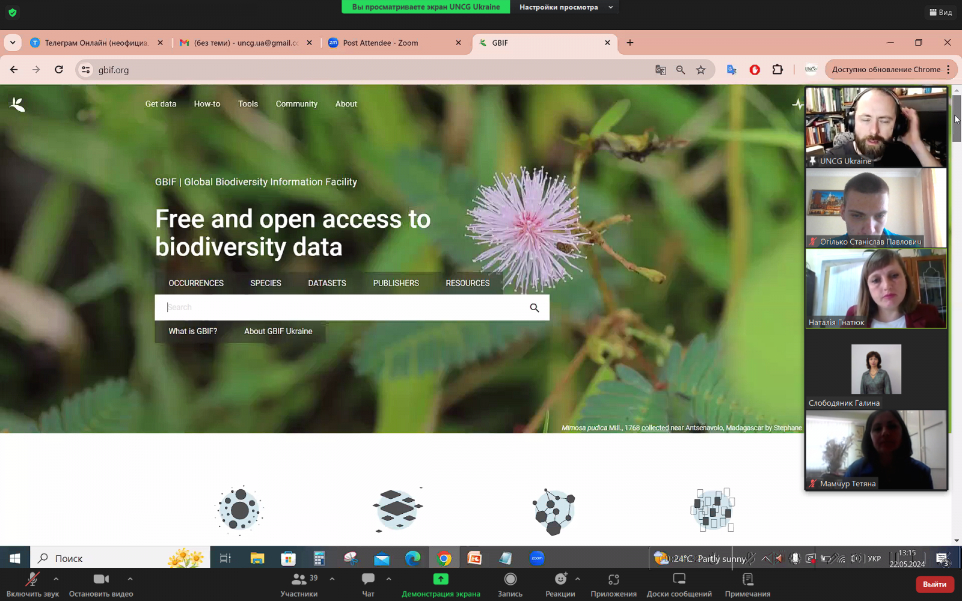The height and width of the screenshot is (601, 962).
Task: Select the SPECIES search tab
Action: tap(266, 283)
